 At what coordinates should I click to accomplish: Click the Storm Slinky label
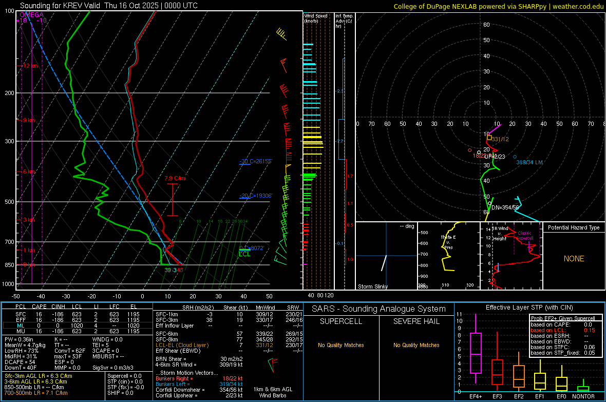pos(372,286)
